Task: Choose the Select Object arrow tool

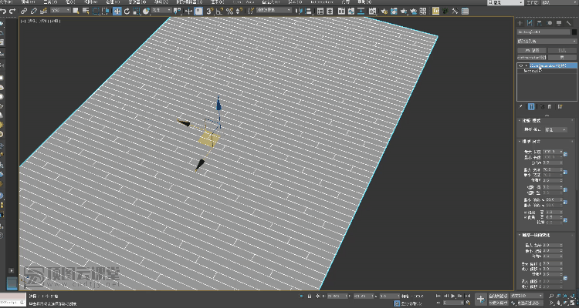Action: [75, 12]
